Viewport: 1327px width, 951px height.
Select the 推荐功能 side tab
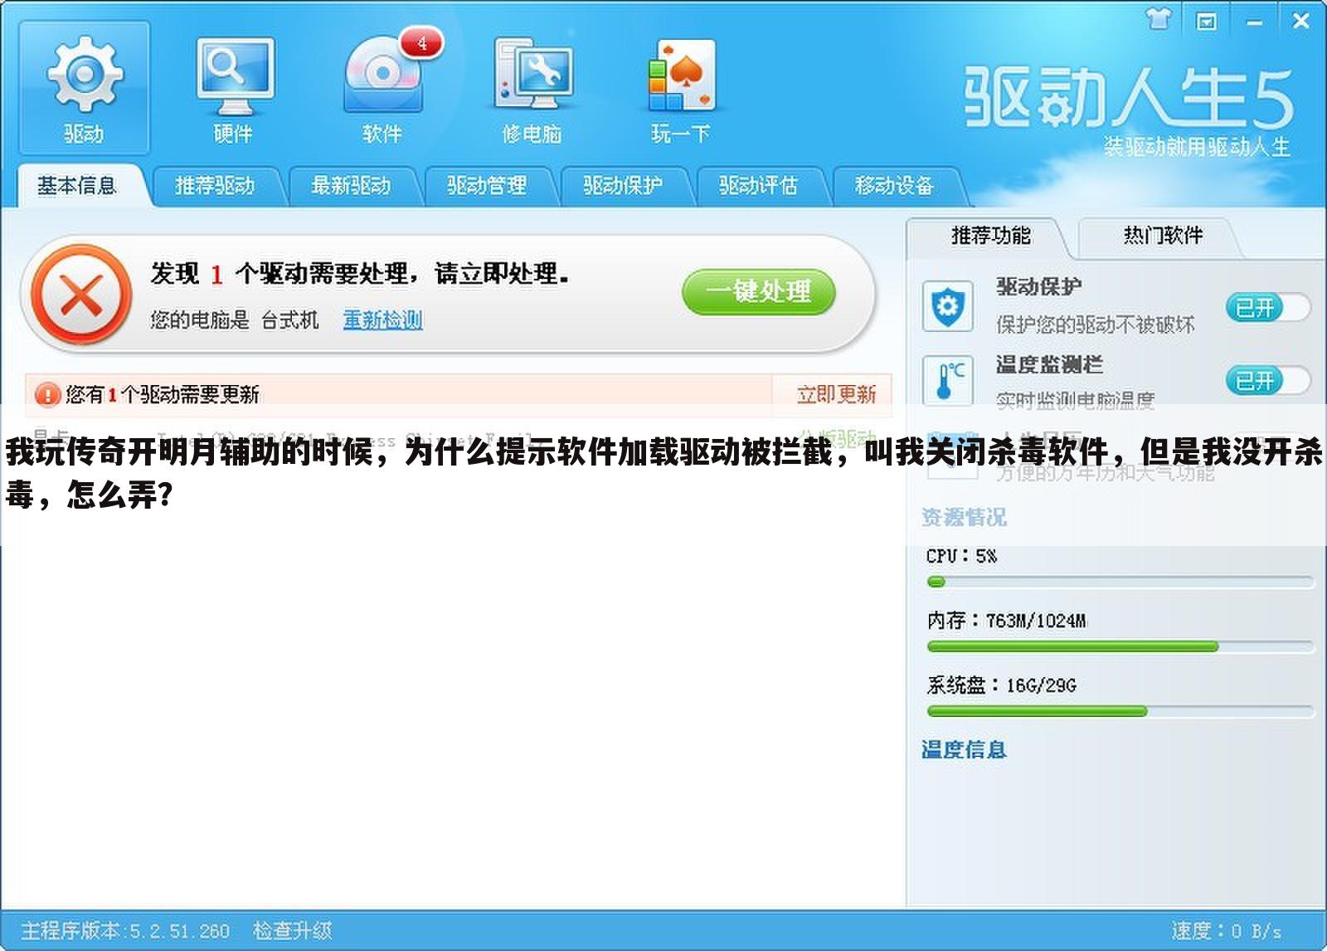(x=990, y=237)
